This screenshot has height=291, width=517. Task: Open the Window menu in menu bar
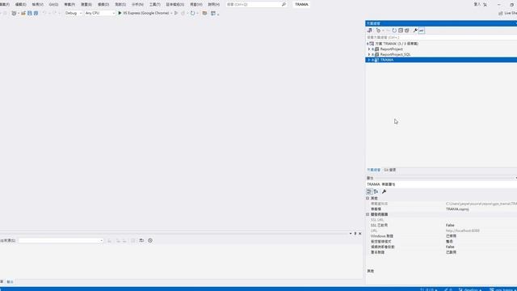pyautogui.click(x=195, y=4)
